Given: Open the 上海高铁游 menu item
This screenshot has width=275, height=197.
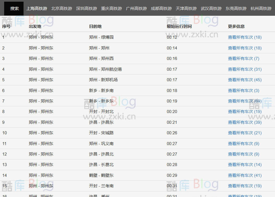Looking at the screenshot, I should pos(37,9).
